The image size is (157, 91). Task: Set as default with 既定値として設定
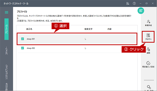tap(148, 64)
